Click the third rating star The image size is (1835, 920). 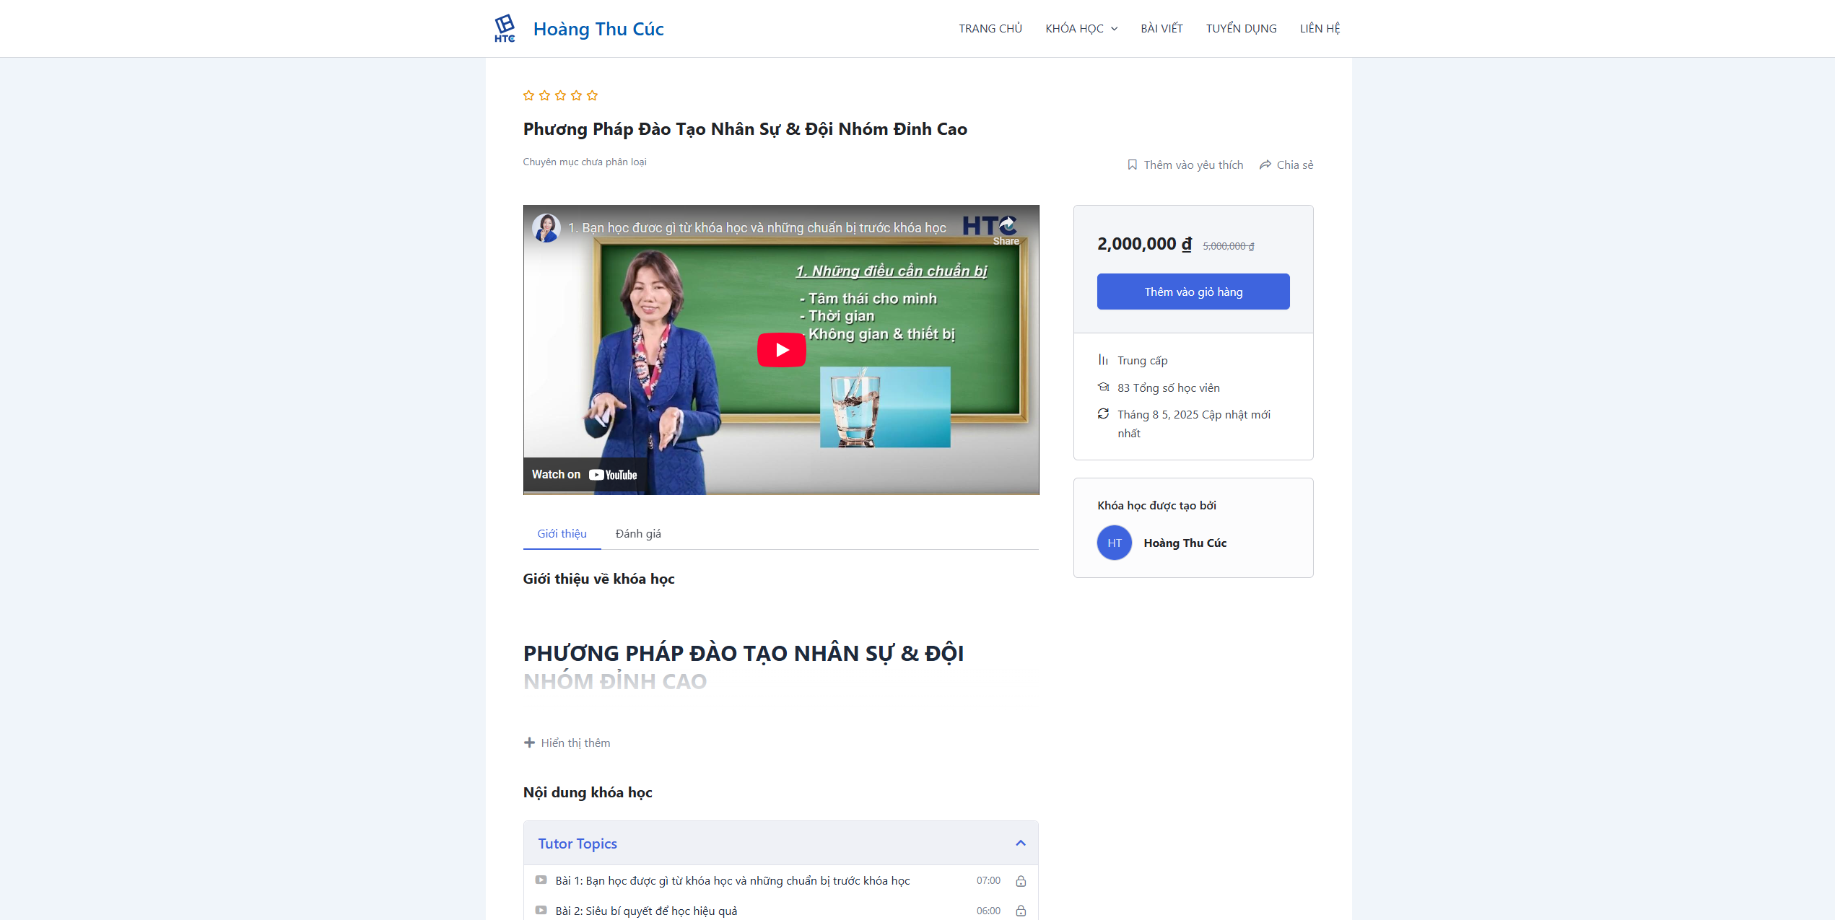[x=560, y=95]
